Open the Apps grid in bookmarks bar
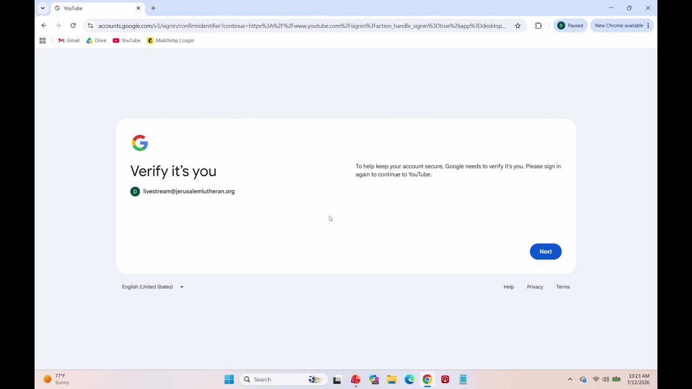 [43, 41]
